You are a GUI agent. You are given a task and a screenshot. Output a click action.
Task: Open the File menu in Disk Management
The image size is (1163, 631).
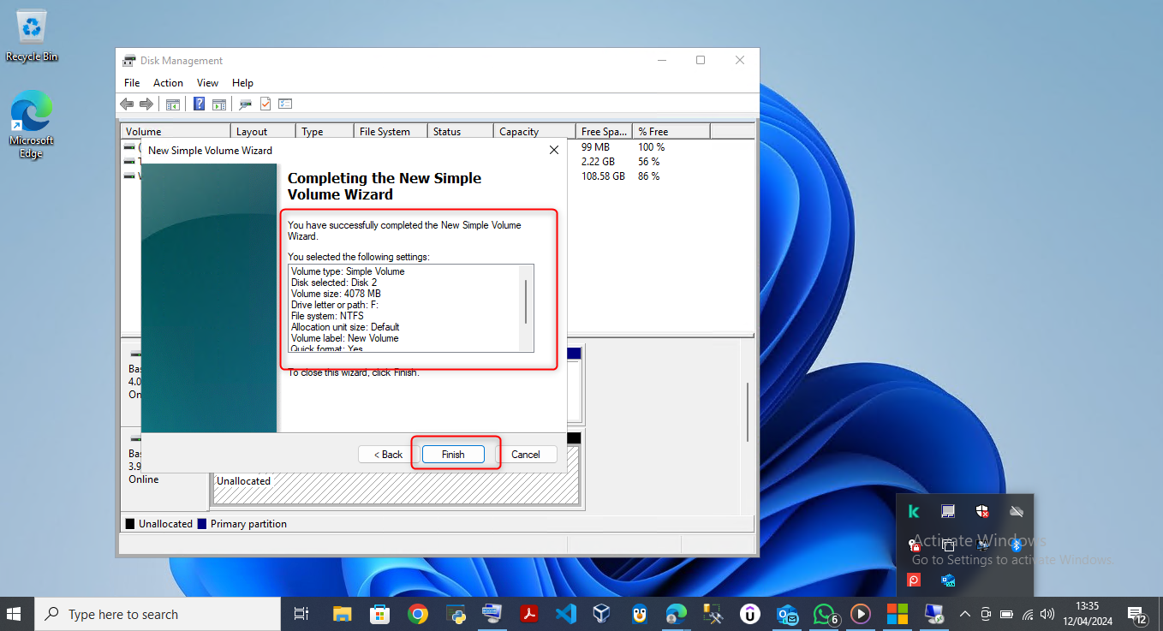132,83
